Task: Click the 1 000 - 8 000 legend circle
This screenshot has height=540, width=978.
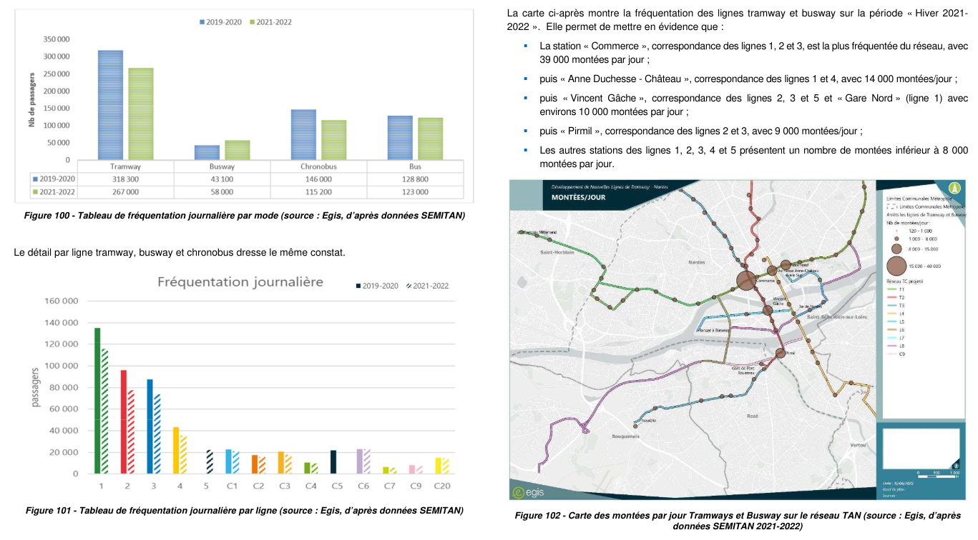Action: click(x=896, y=239)
